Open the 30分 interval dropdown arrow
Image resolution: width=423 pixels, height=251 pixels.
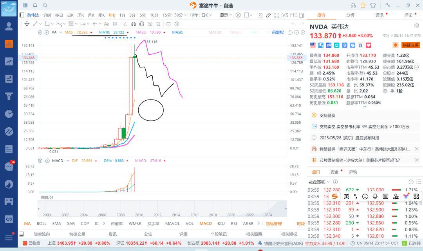(185, 15)
